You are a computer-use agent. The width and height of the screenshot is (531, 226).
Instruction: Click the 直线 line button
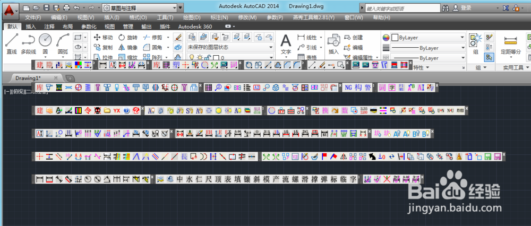tap(12, 45)
